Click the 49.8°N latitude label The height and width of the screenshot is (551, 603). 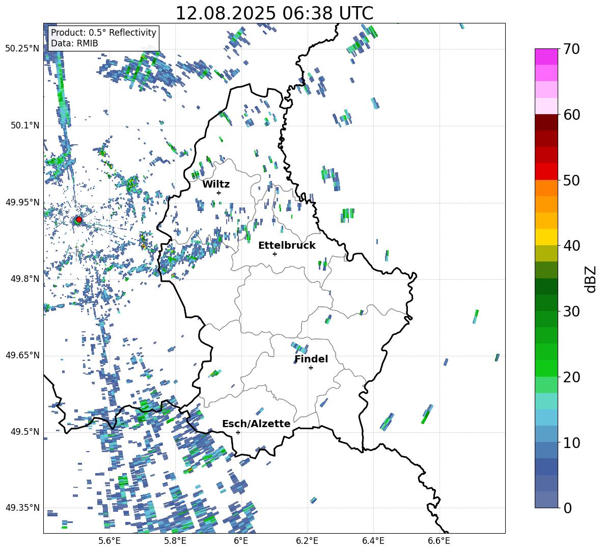point(25,279)
